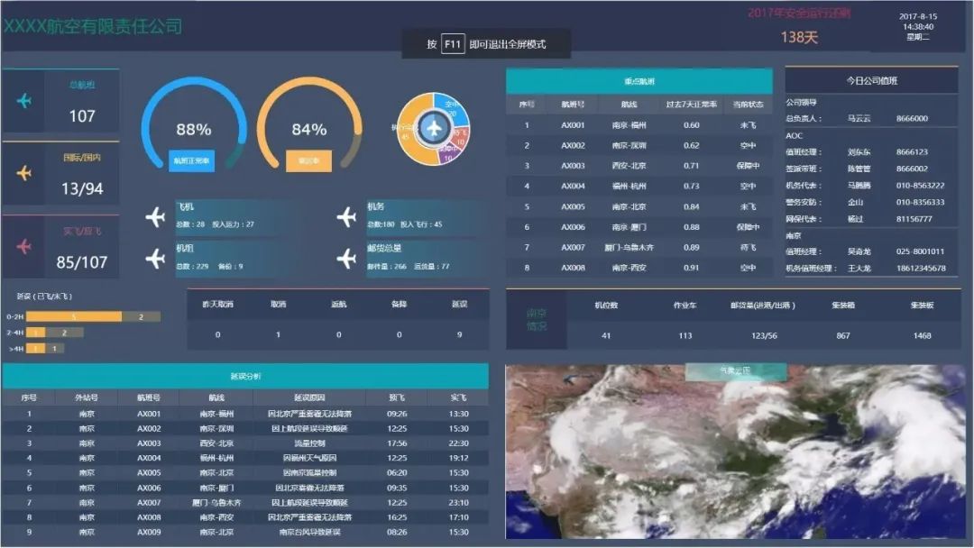Viewport: 974px width, 548px height.
Task: Click the pink airplane icon beside 实飞/应飞
Action: coord(24,246)
